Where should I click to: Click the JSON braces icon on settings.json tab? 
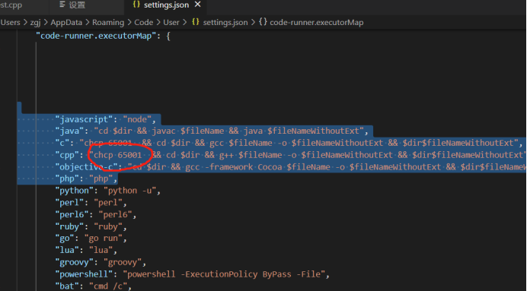136,5
